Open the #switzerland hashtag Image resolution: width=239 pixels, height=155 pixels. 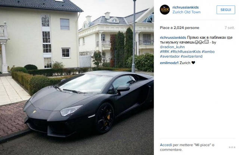click(192, 56)
